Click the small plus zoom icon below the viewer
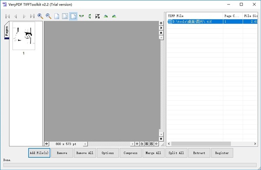The width and height of the screenshot is (261, 170). (x=137, y=144)
